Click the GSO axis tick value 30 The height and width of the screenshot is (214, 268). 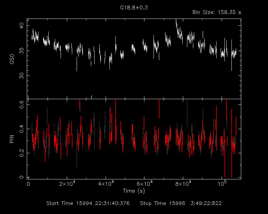[21, 76]
